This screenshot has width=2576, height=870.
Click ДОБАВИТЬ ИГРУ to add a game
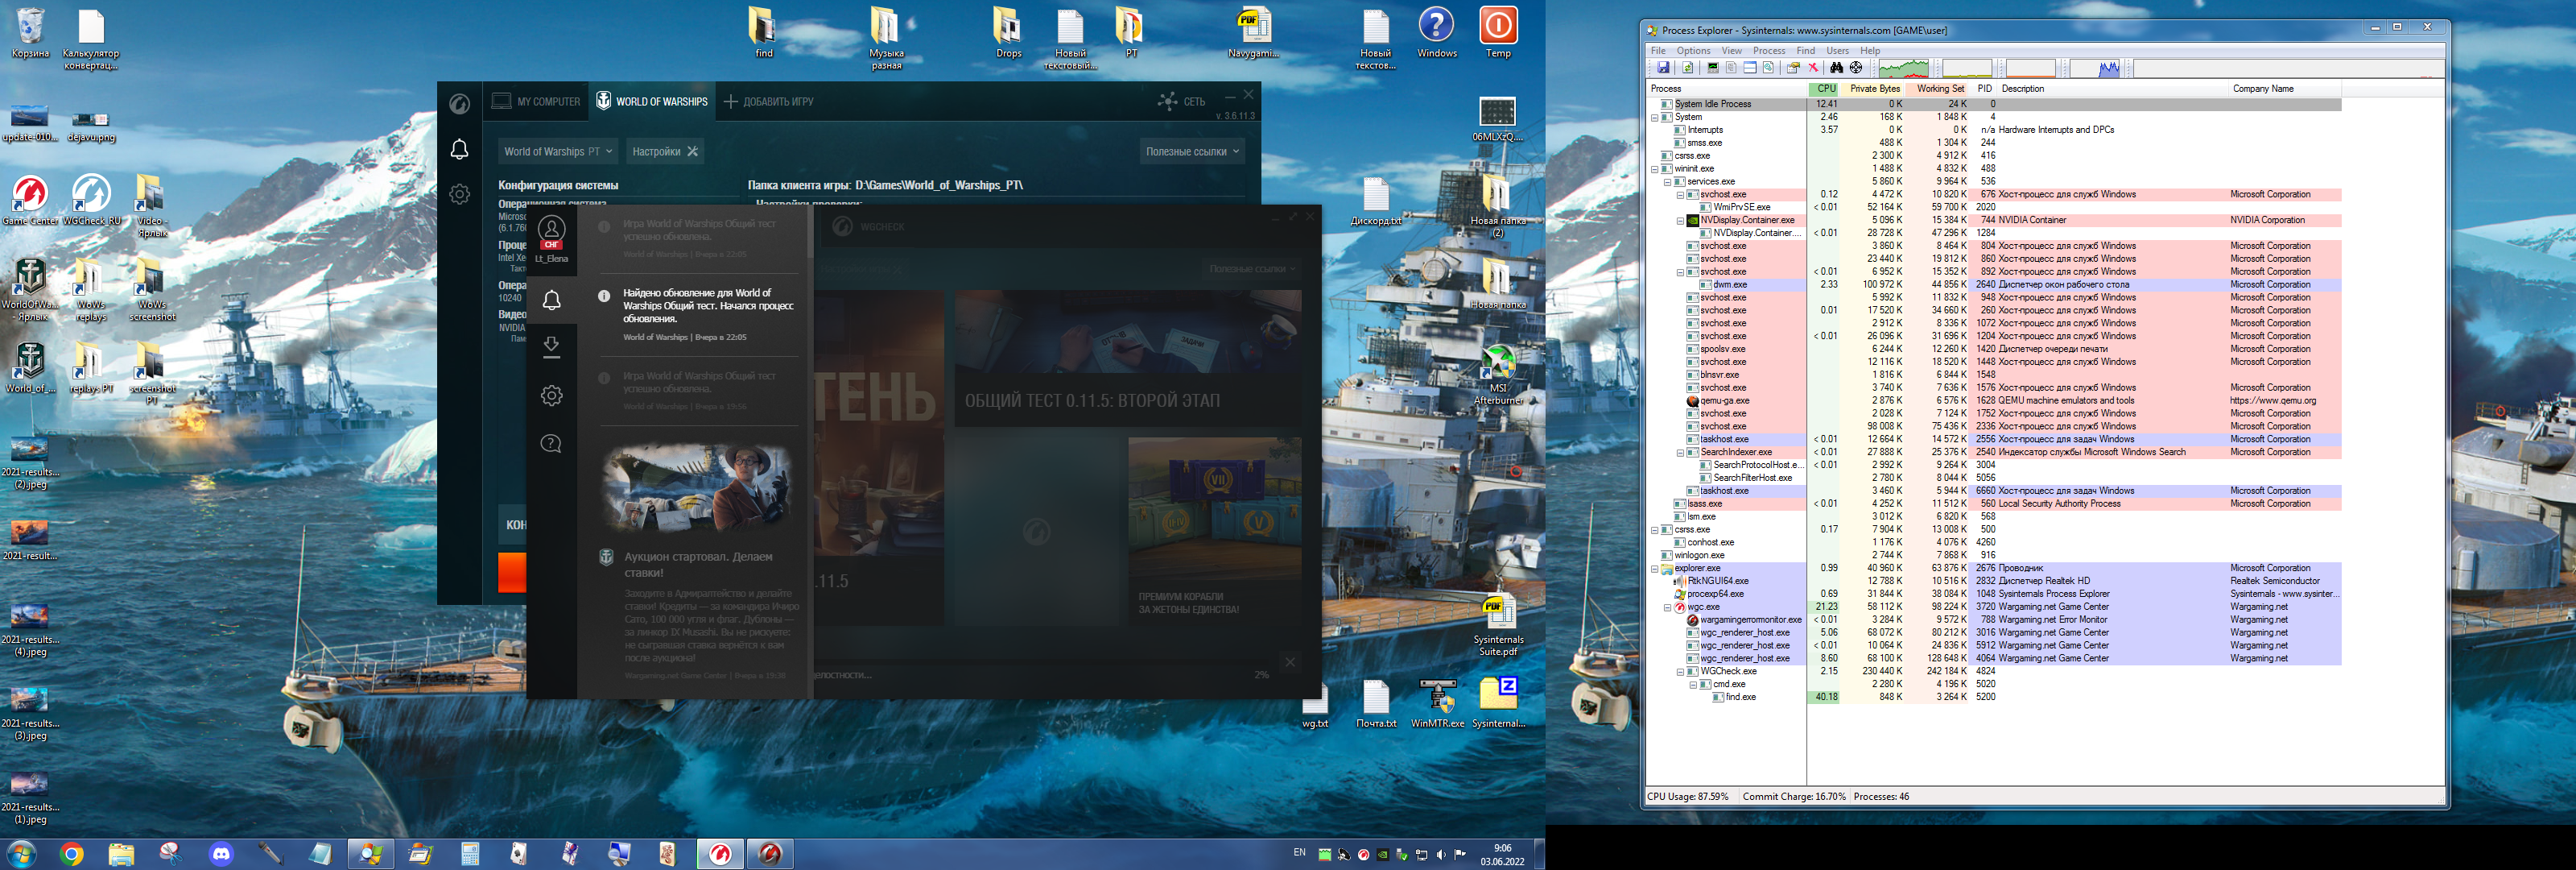pyautogui.click(x=768, y=102)
